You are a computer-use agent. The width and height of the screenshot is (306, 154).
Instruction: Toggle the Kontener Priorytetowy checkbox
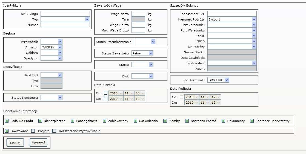click(252, 121)
